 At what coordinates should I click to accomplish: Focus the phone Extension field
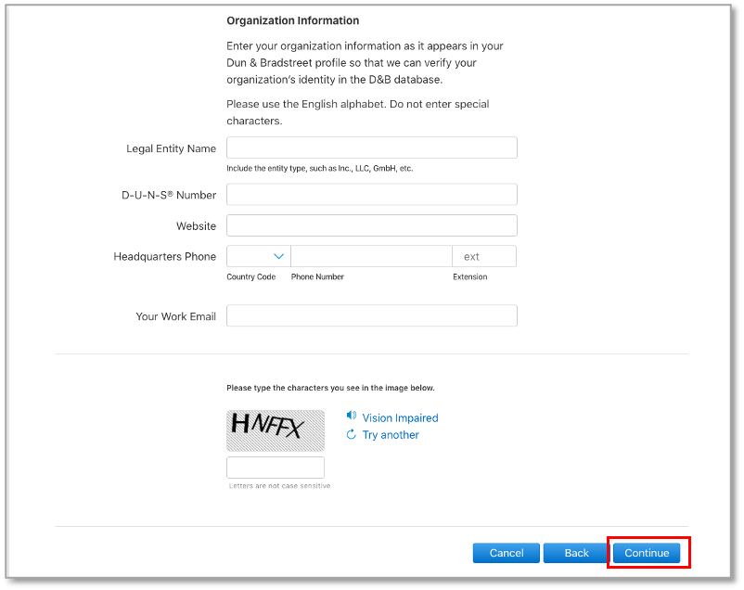(x=484, y=256)
